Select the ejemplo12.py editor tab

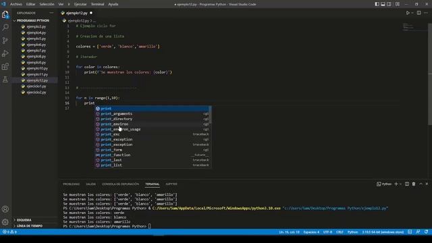pyautogui.click(x=76, y=13)
